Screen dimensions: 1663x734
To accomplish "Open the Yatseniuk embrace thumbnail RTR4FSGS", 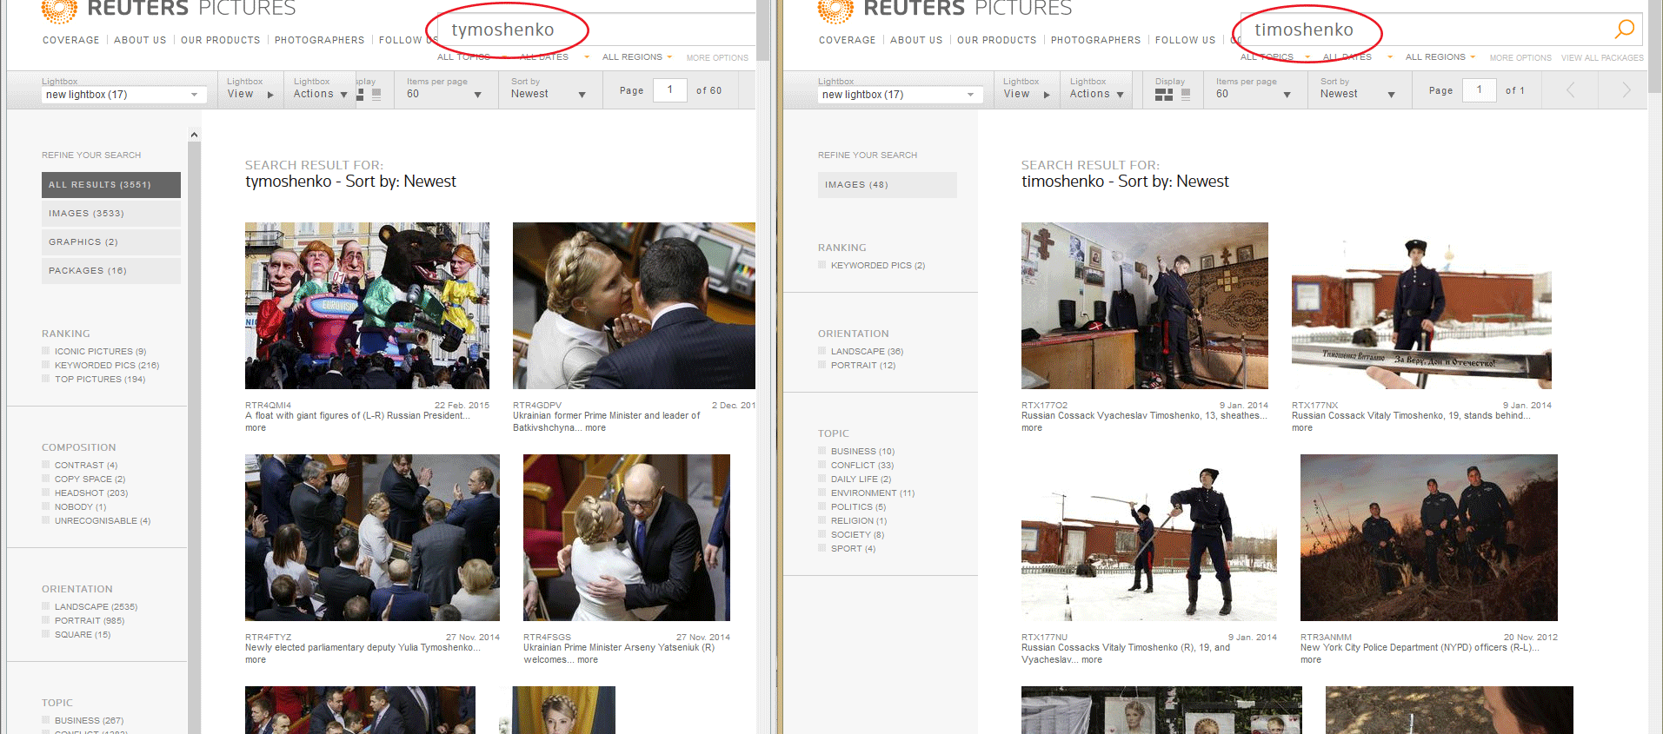I will pyautogui.click(x=627, y=538).
